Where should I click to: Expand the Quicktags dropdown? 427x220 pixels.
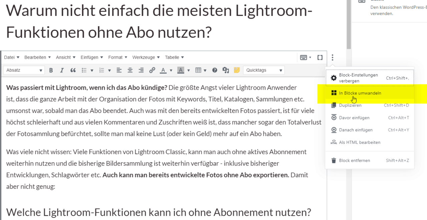coord(264,70)
